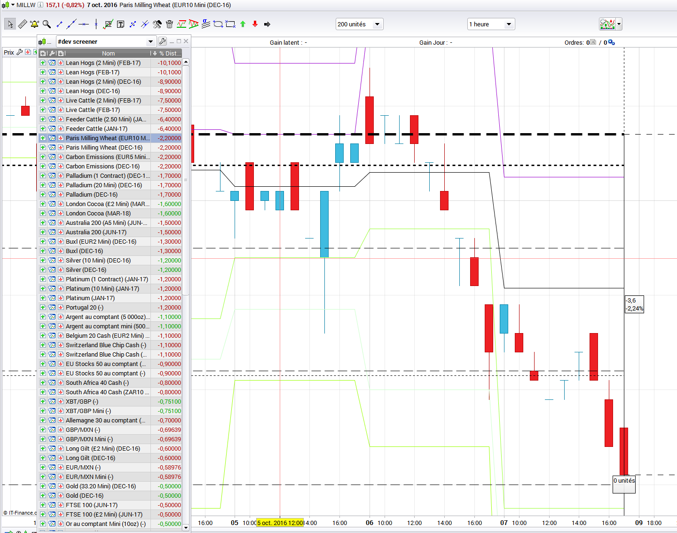
Task: Select the red triangle pattern tool
Action: tap(194, 24)
